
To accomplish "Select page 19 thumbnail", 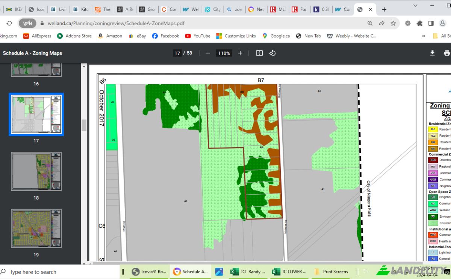I will [36, 228].
